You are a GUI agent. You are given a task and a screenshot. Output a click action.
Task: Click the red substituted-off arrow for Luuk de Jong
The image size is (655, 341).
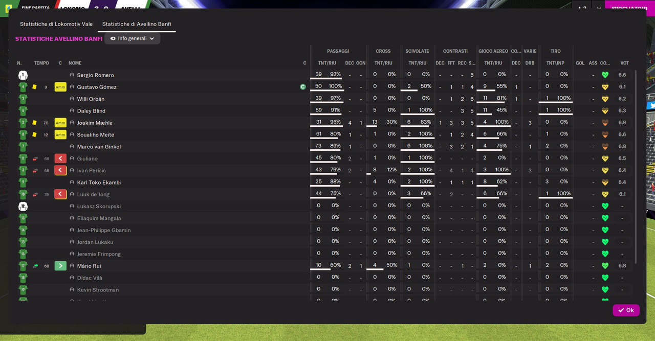click(x=60, y=194)
